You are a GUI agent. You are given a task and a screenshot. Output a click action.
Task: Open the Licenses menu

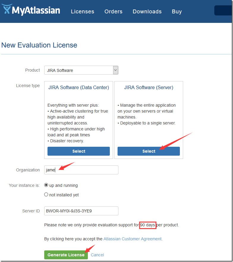point(83,12)
